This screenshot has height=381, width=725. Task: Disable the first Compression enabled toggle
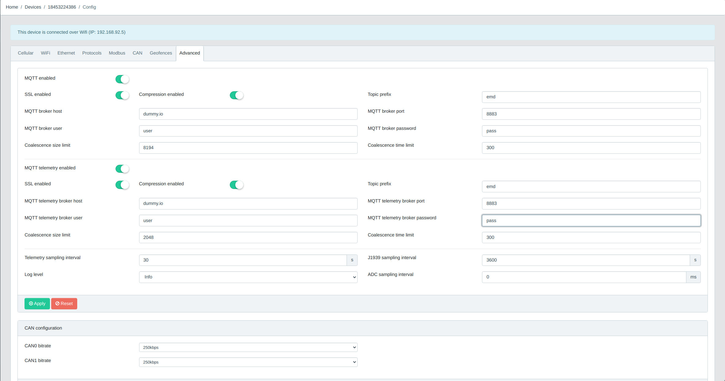tap(236, 95)
